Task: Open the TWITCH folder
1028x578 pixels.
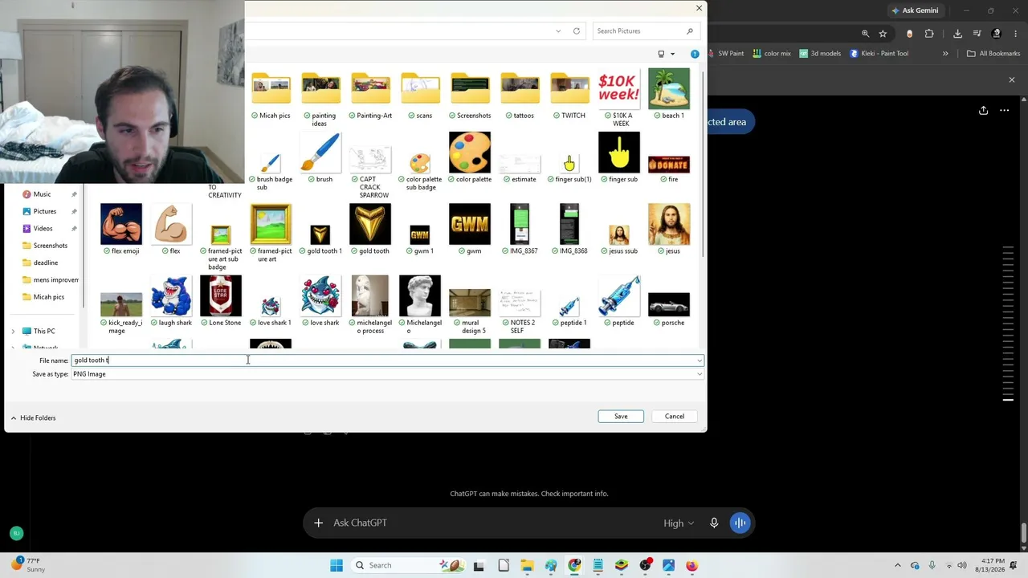Action: click(569, 88)
